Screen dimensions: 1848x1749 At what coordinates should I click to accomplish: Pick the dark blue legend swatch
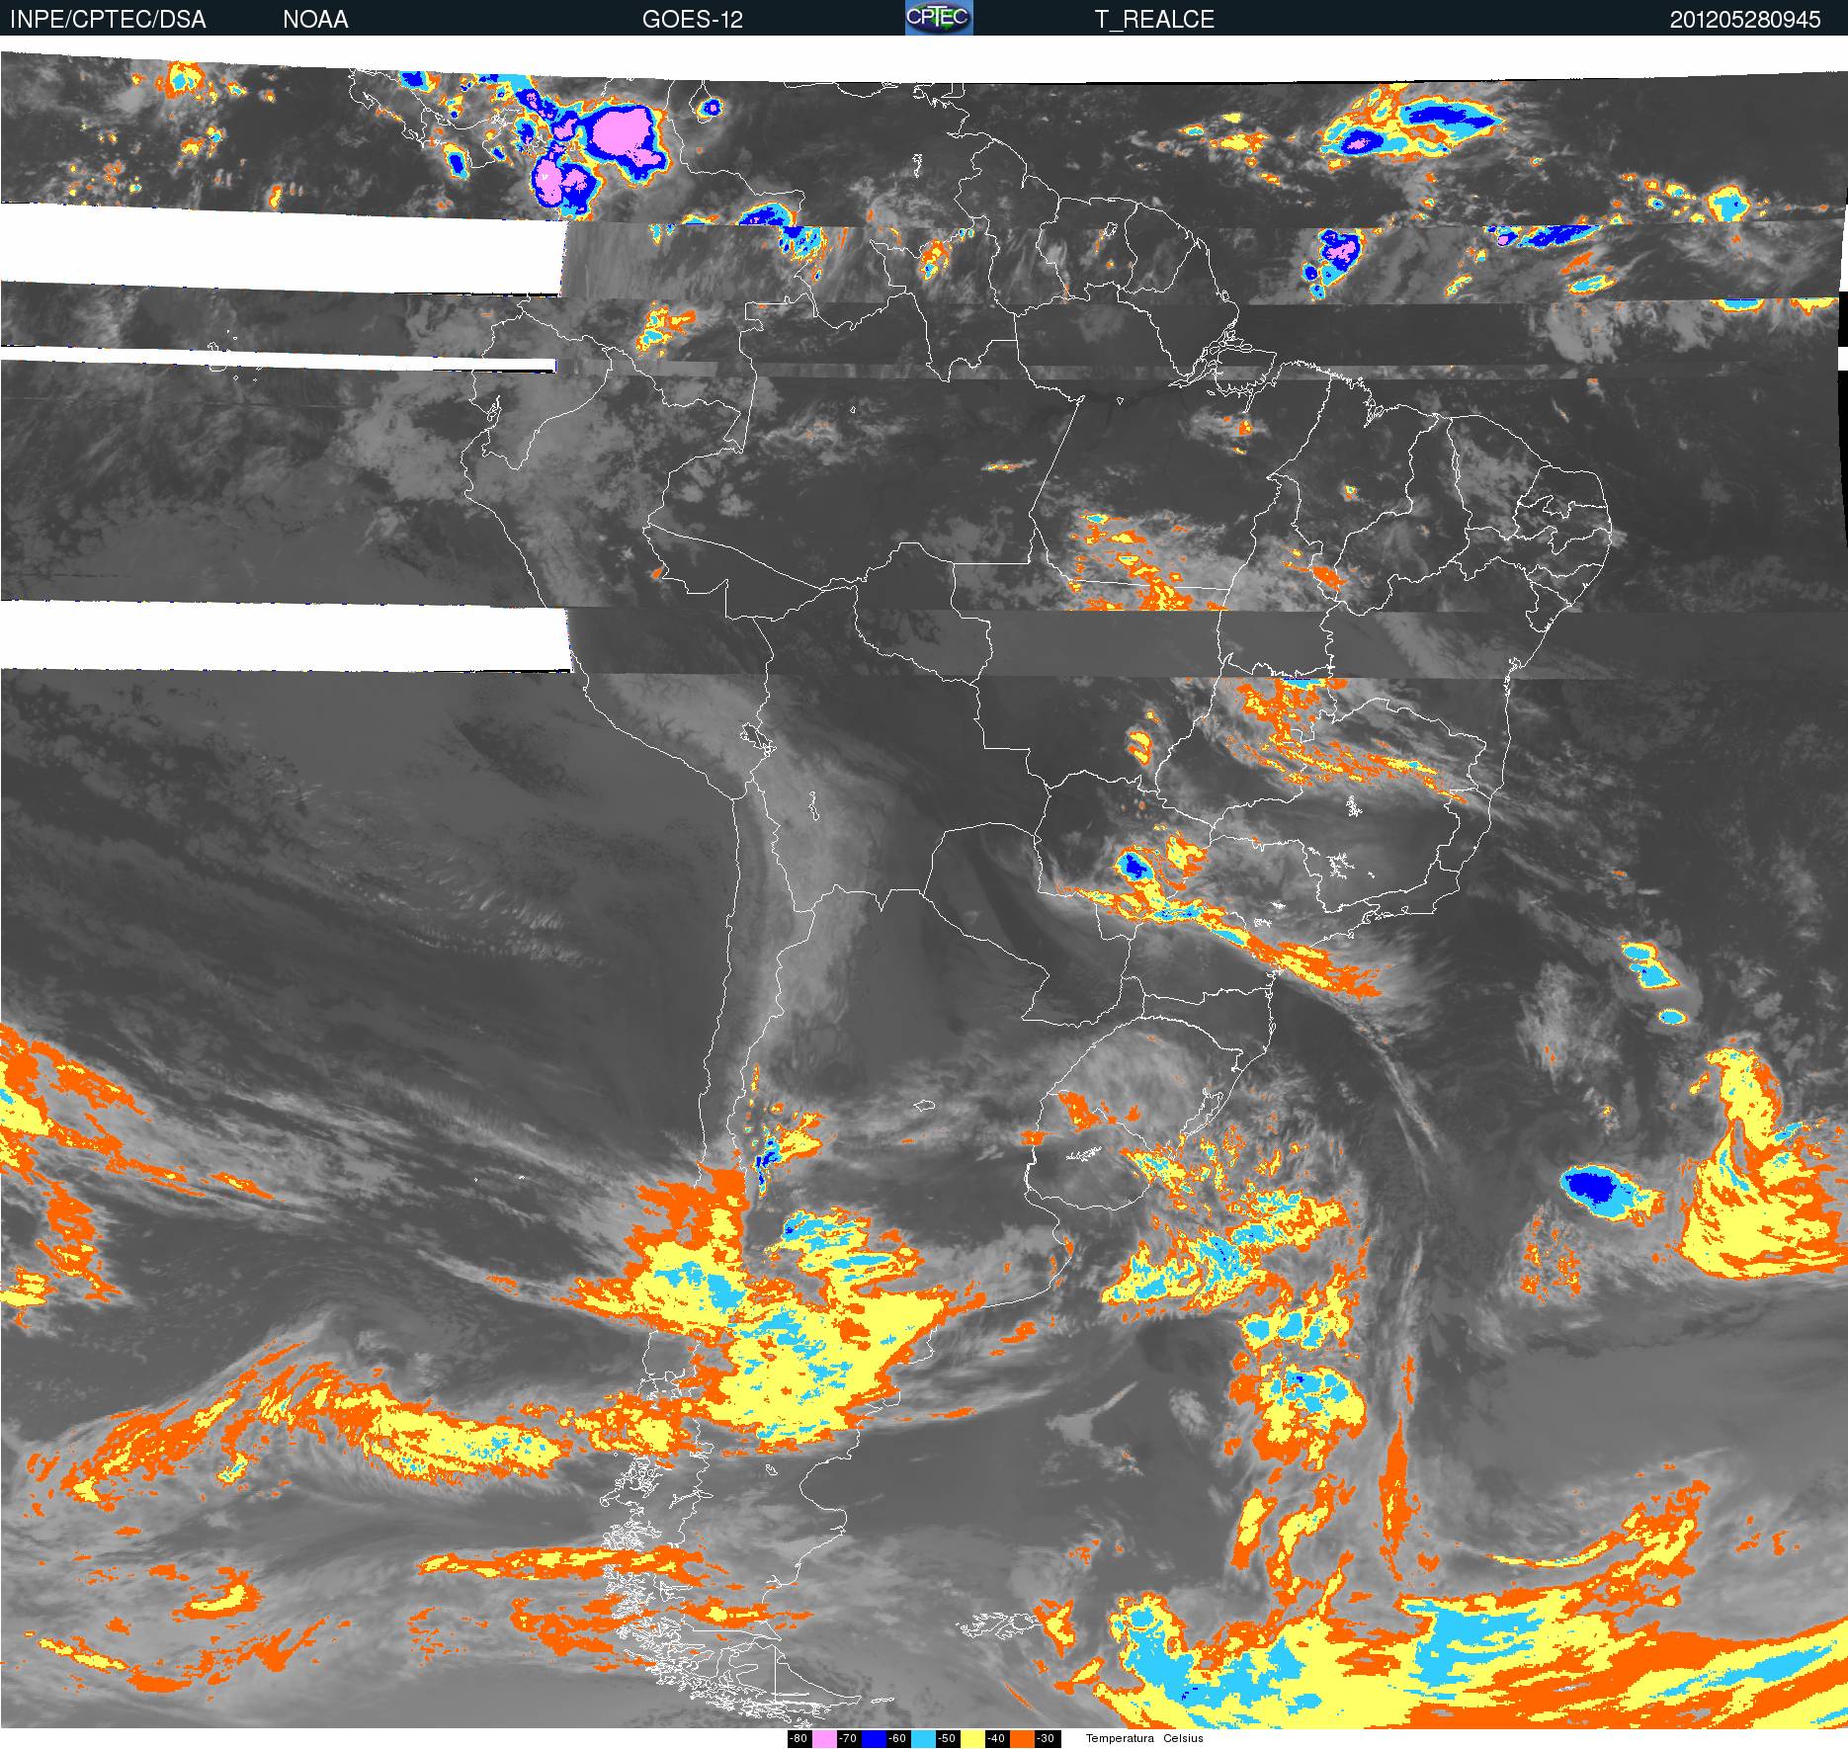coord(874,1739)
